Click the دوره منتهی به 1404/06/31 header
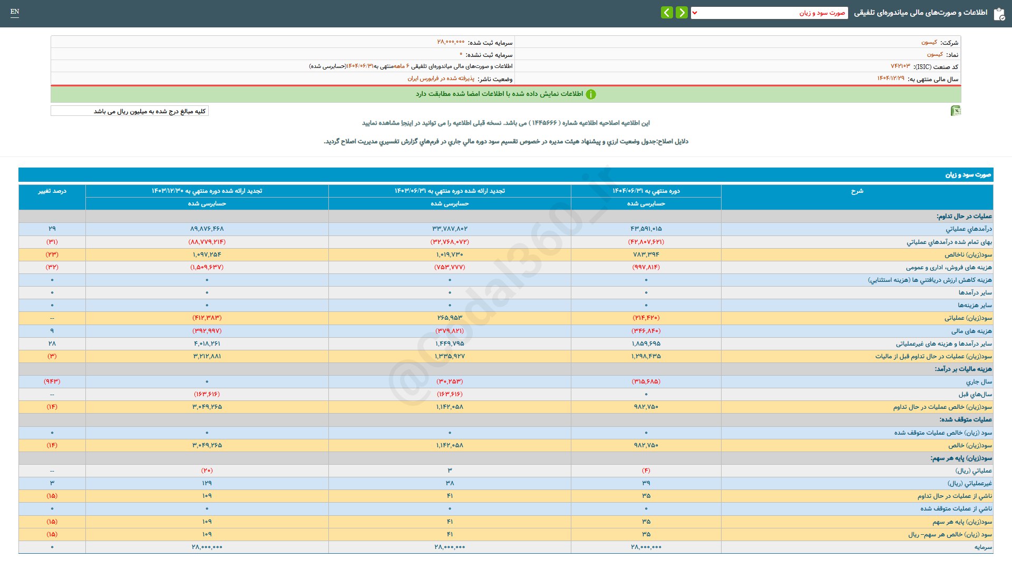1012x569 pixels. click(x=646, y=191)
